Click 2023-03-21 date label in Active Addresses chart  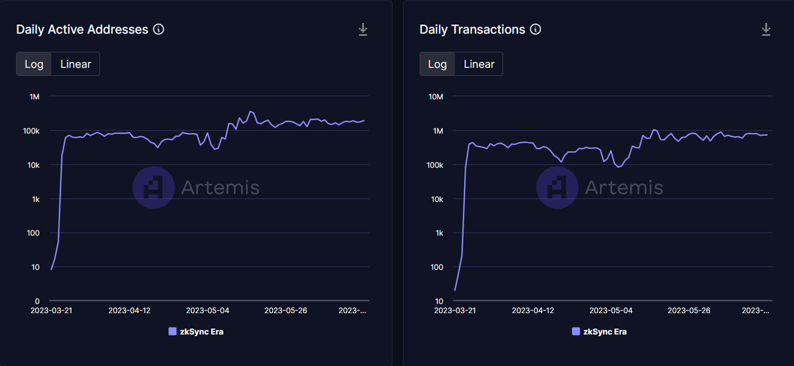(x=52, y=310)
